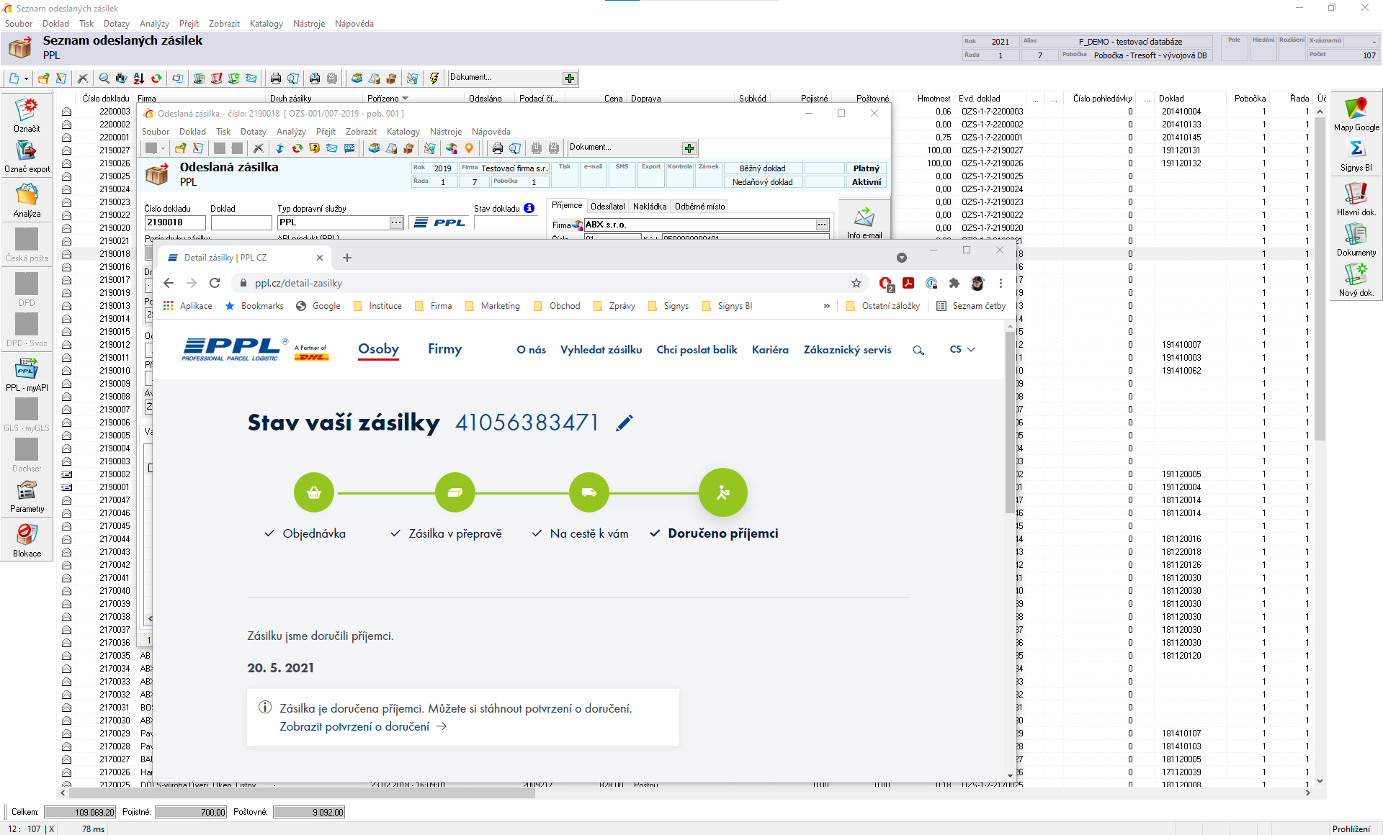
Task: Open the Firma ABX s.r.o. lookup button
Action: pos(822,225)
